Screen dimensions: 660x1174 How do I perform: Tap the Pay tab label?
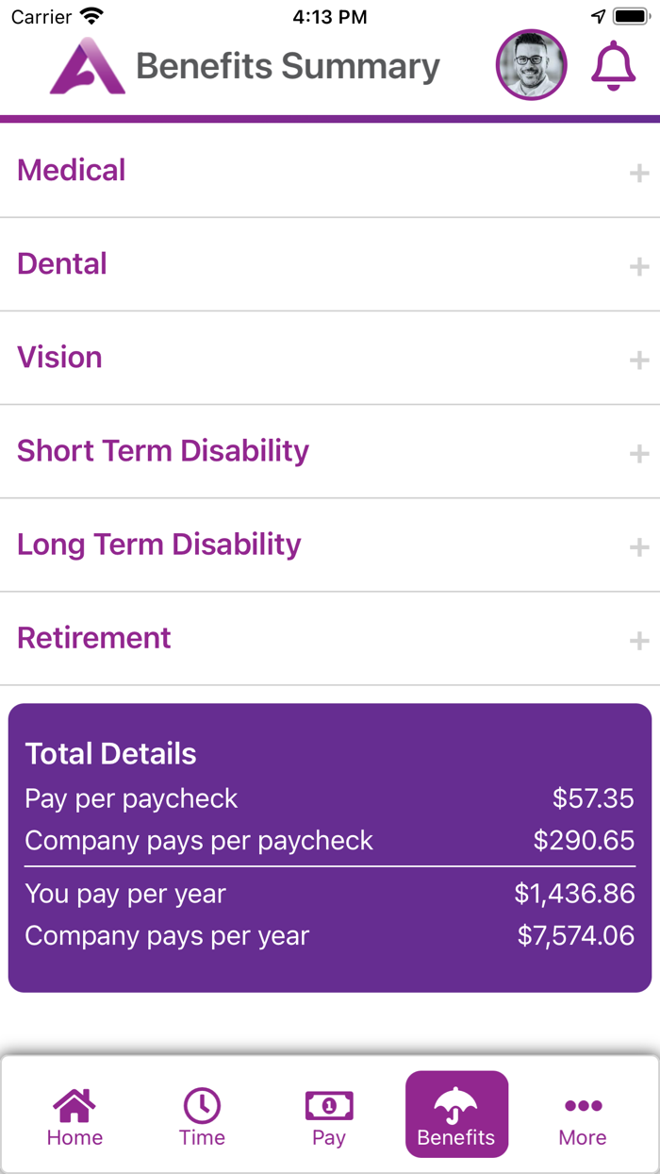pos(329,1137)
